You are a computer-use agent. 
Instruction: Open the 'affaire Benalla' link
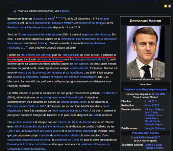33,126
